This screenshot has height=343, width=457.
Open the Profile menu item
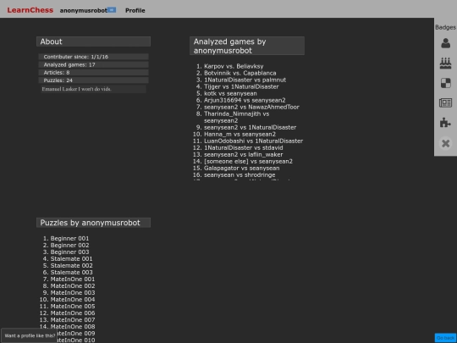[135, 10]
